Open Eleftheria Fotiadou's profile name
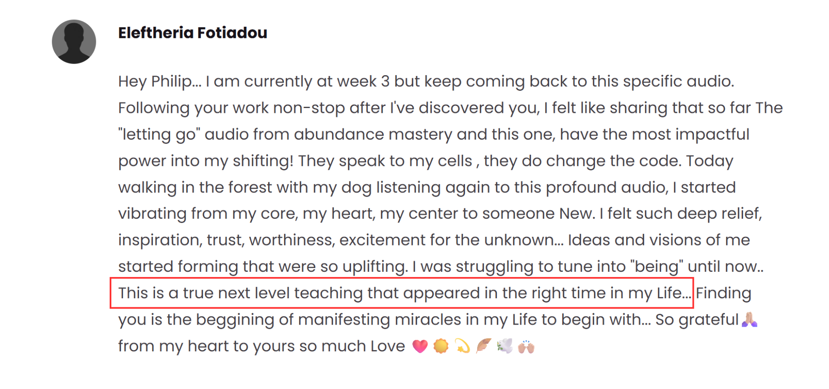Viewport: 829px width, 389px height. [193, 33]
